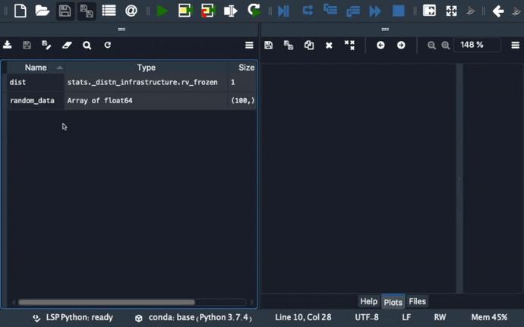Show the next plot
The height and width of the screenshot is (327, 524).
pos(401,45)
